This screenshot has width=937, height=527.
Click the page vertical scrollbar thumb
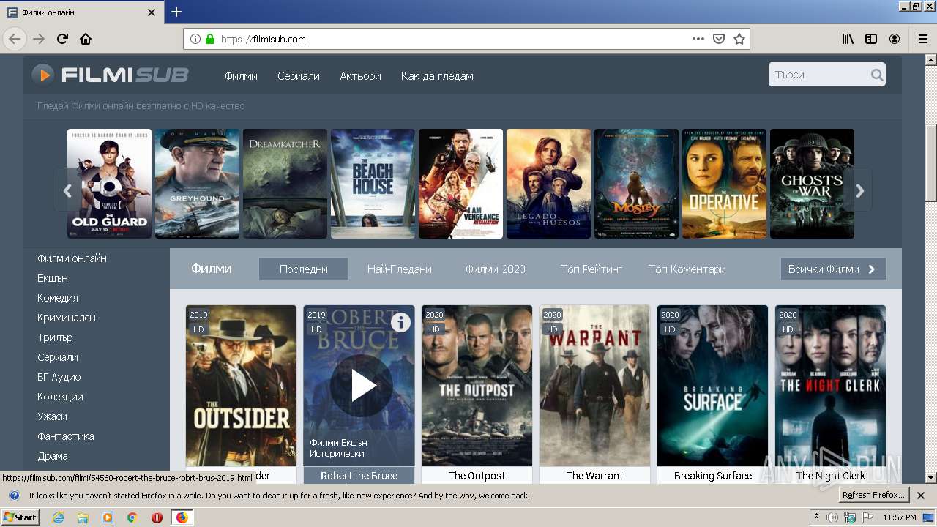(931, 162)
